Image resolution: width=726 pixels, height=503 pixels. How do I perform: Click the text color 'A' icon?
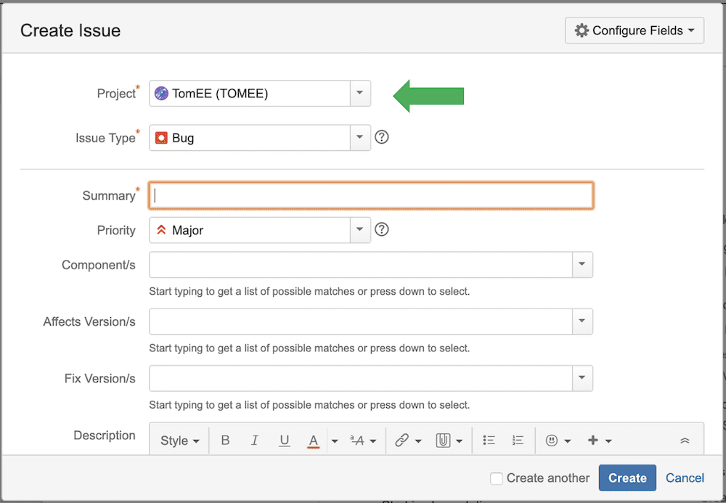(314, 441)
